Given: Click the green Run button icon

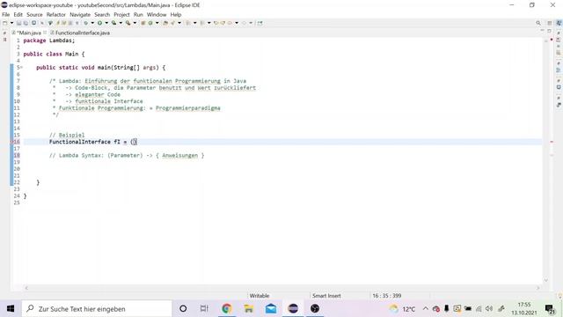Looking at the screenshot, I should point(99,23).
